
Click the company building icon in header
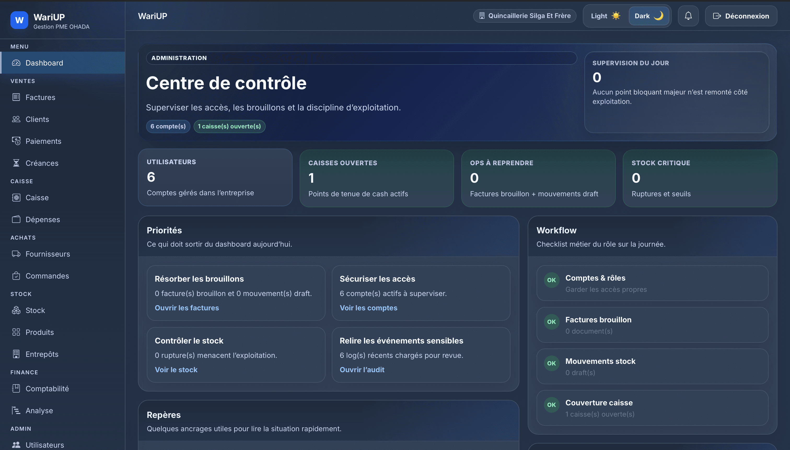[x=482, y=16]
